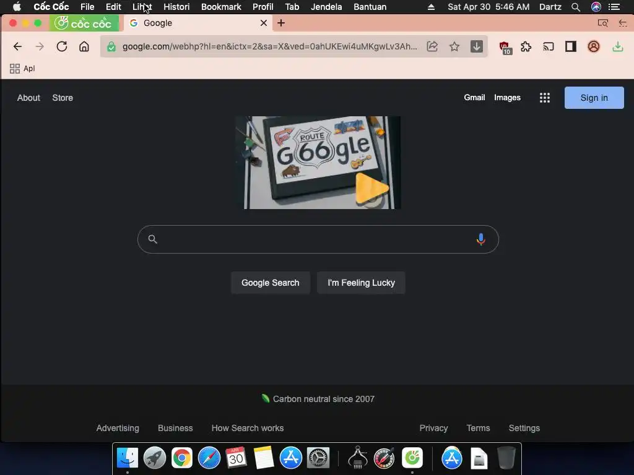Open the Business footer link

175,428
